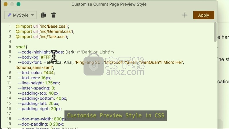Click the green zoom window button
229x129 pixels.
[x=18, y=4]
